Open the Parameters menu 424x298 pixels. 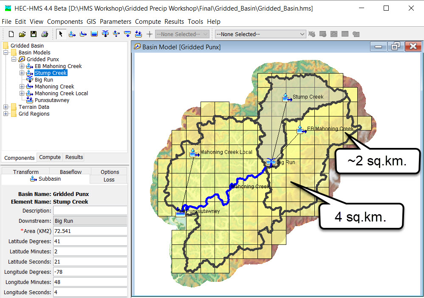point(116,22)
